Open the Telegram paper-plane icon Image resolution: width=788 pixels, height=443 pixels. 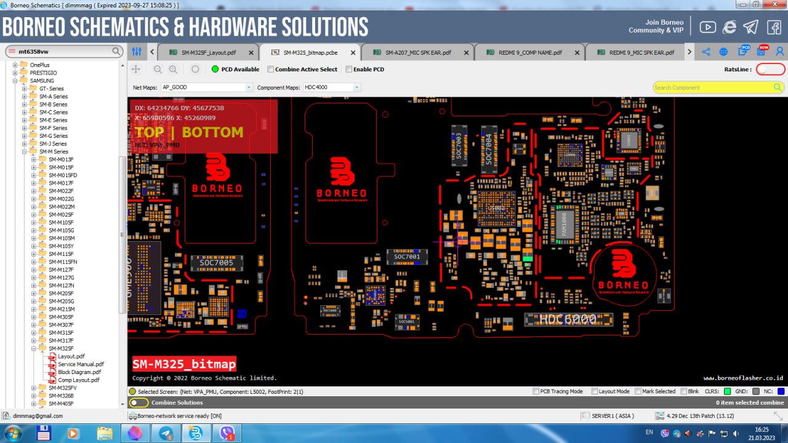pos(750,27)
